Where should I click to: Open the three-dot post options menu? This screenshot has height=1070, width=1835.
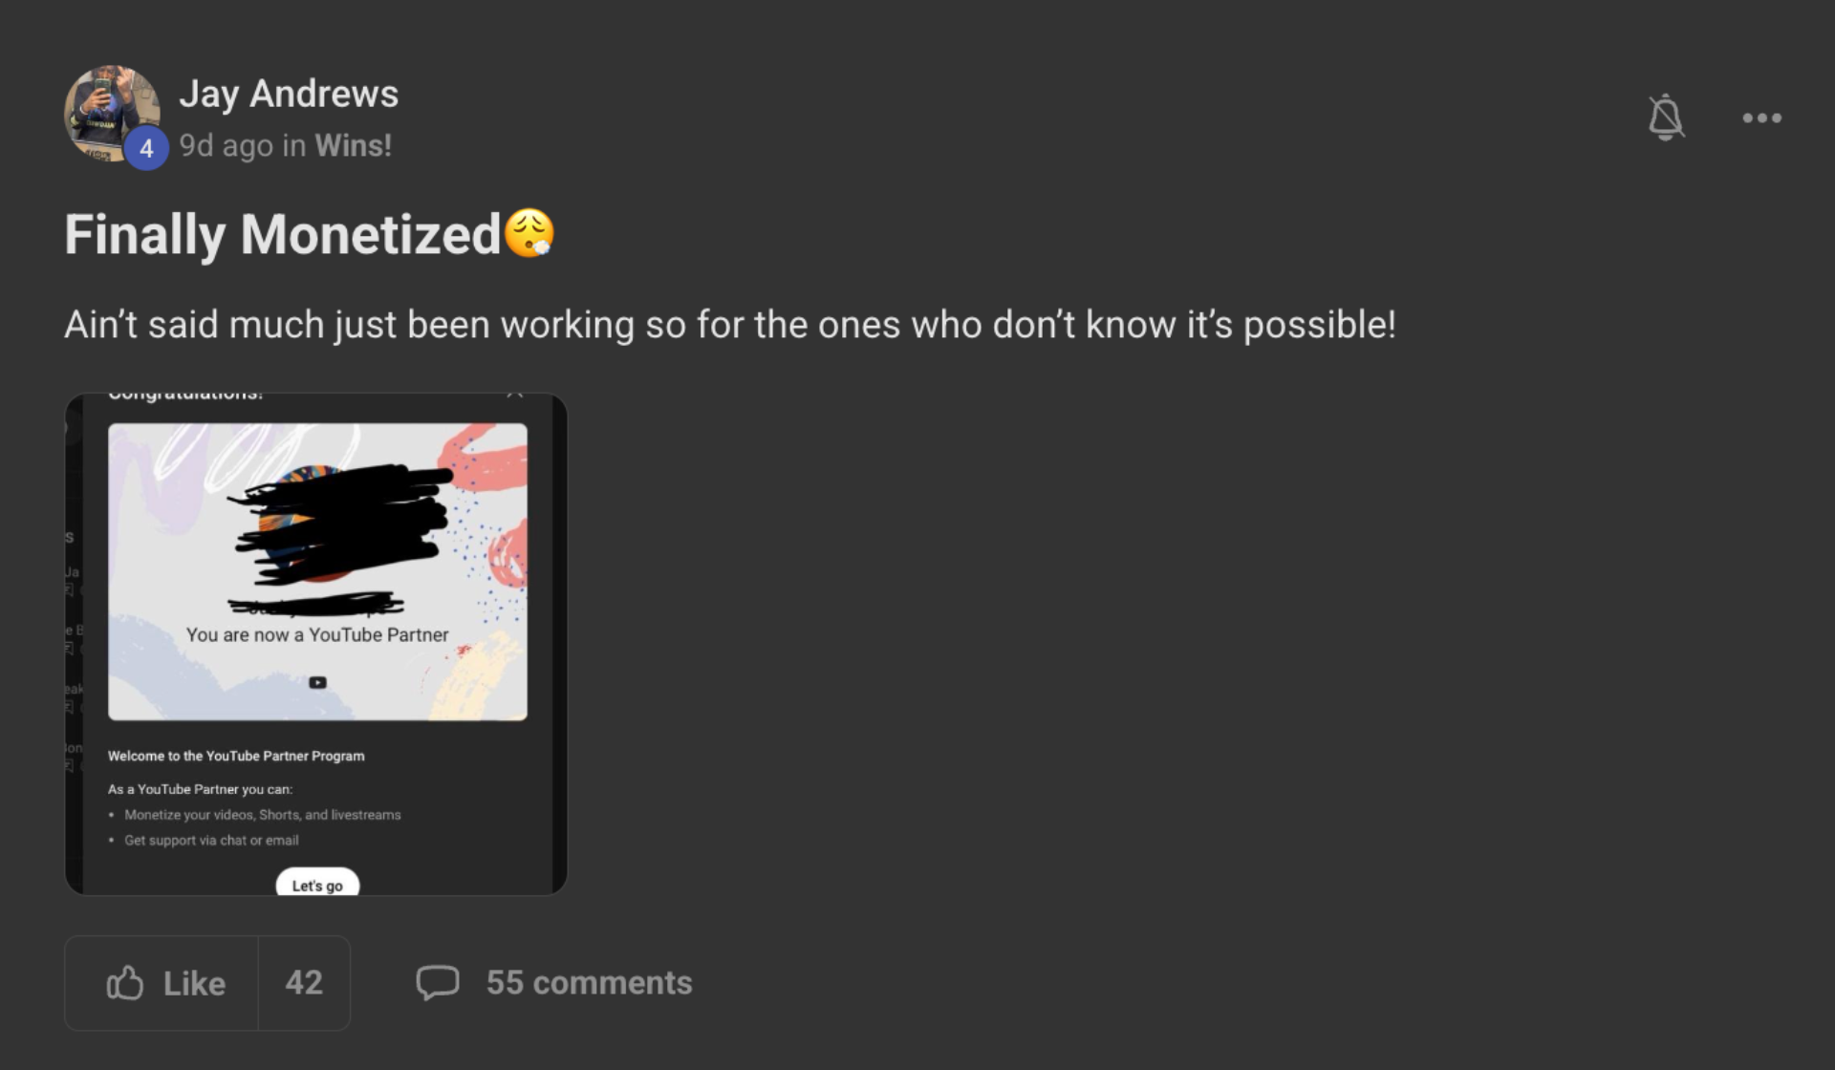[x=1761, y=118]
